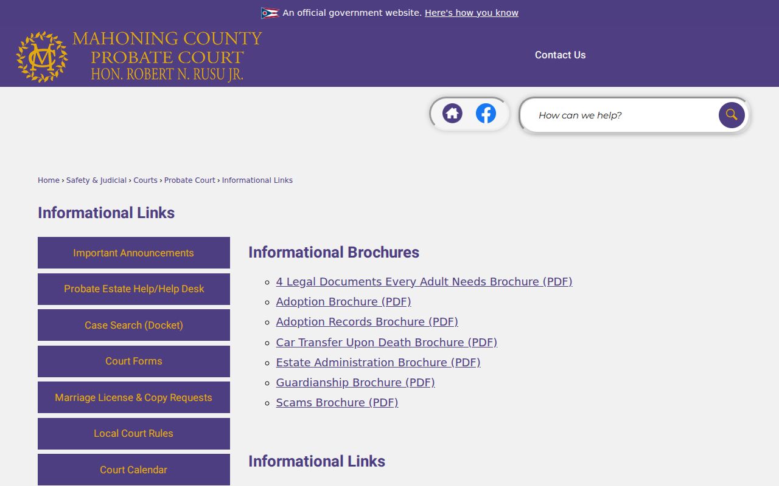The image size is (779, 486).
Task: Open Important Announcements sidebar item
Action: pyautogui.click(x=134, y=253)
